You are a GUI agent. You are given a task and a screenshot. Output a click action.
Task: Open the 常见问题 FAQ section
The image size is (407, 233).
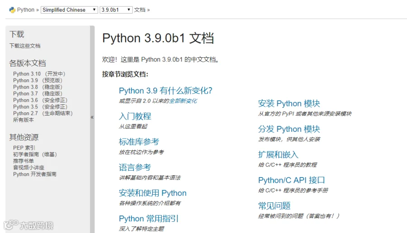(x=274, y=206)
